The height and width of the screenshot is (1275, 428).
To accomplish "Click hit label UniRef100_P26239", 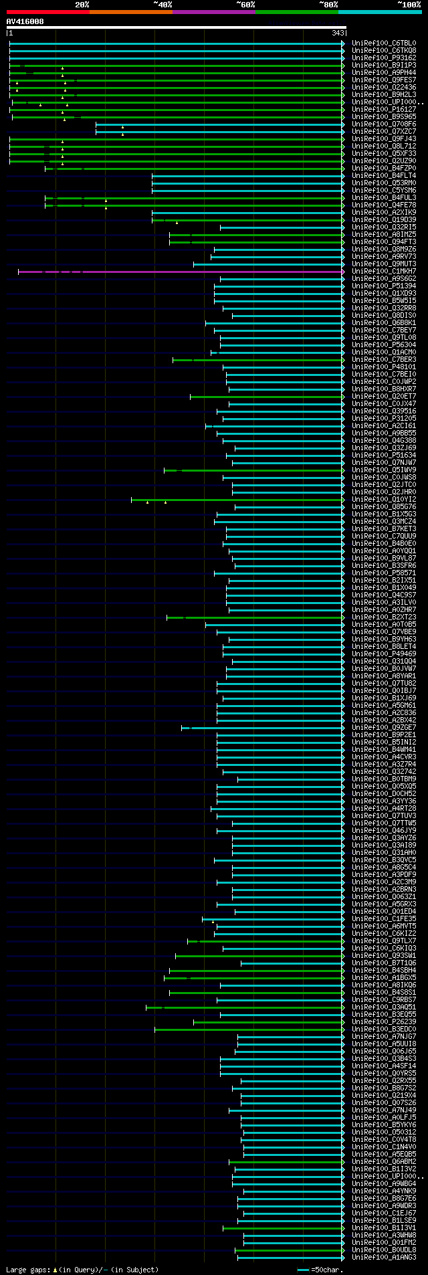I will pyautogui.click(x=384, y=1022).
